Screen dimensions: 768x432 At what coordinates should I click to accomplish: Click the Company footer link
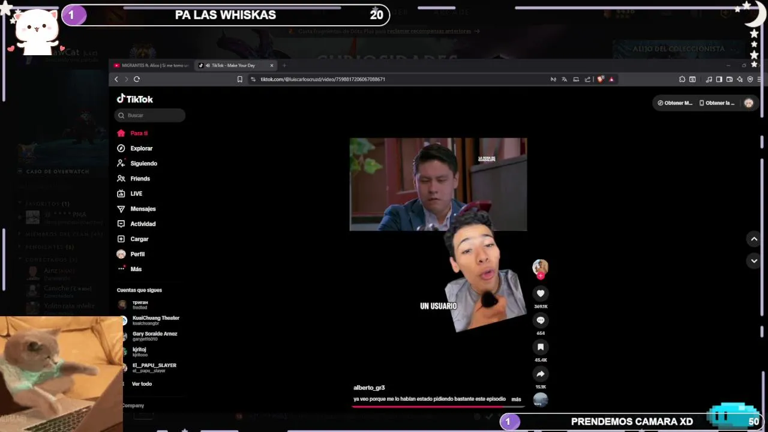click(x=133, y=406)
